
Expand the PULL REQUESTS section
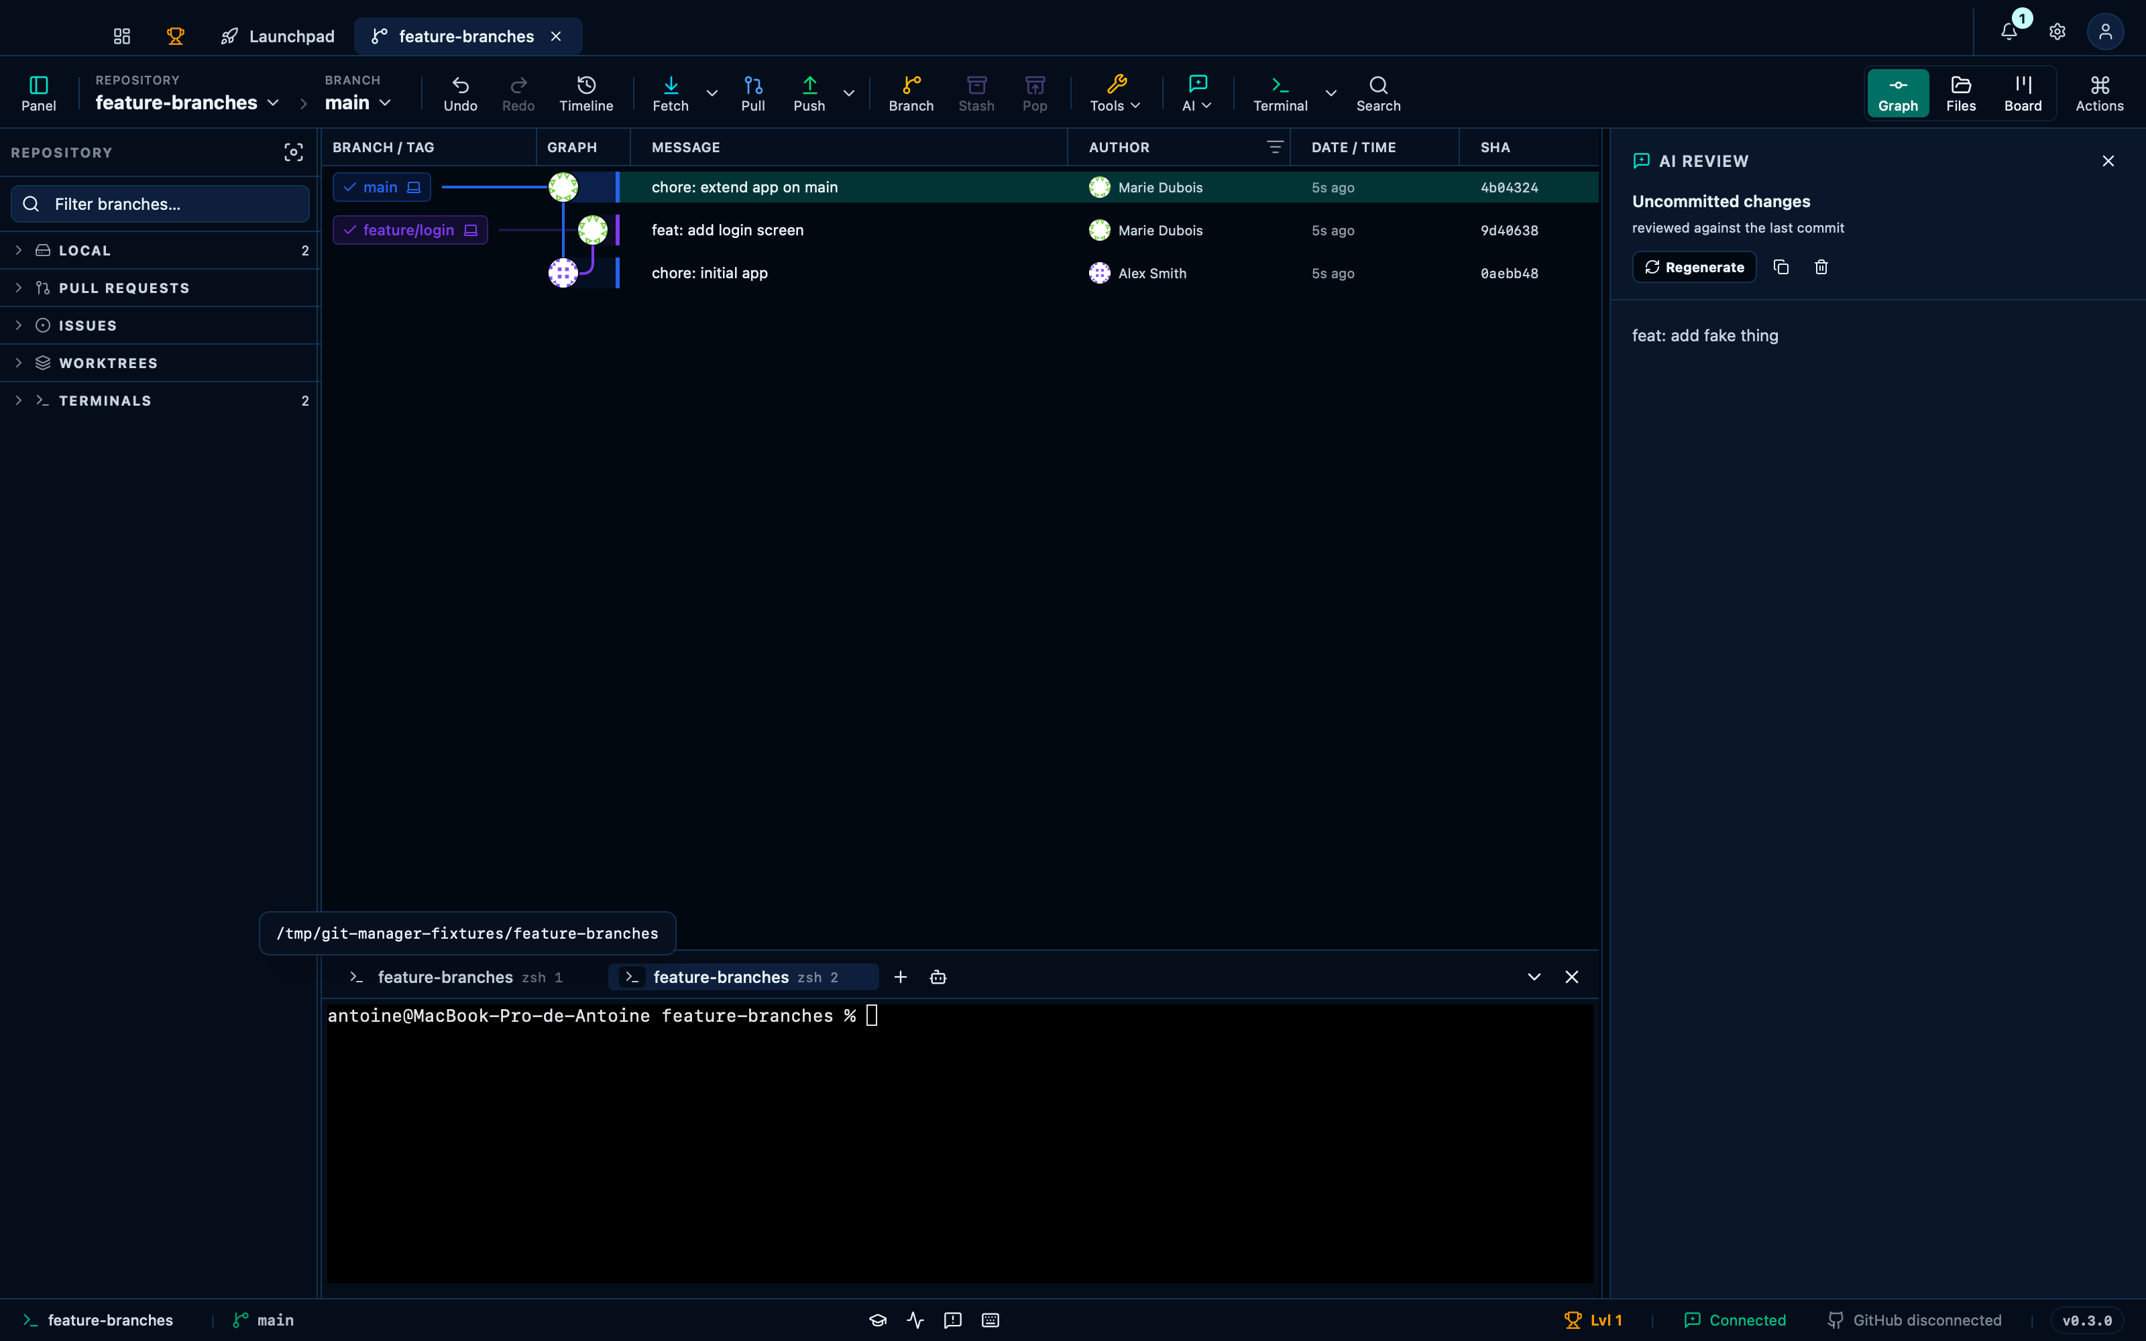click(x=160, y=288)
